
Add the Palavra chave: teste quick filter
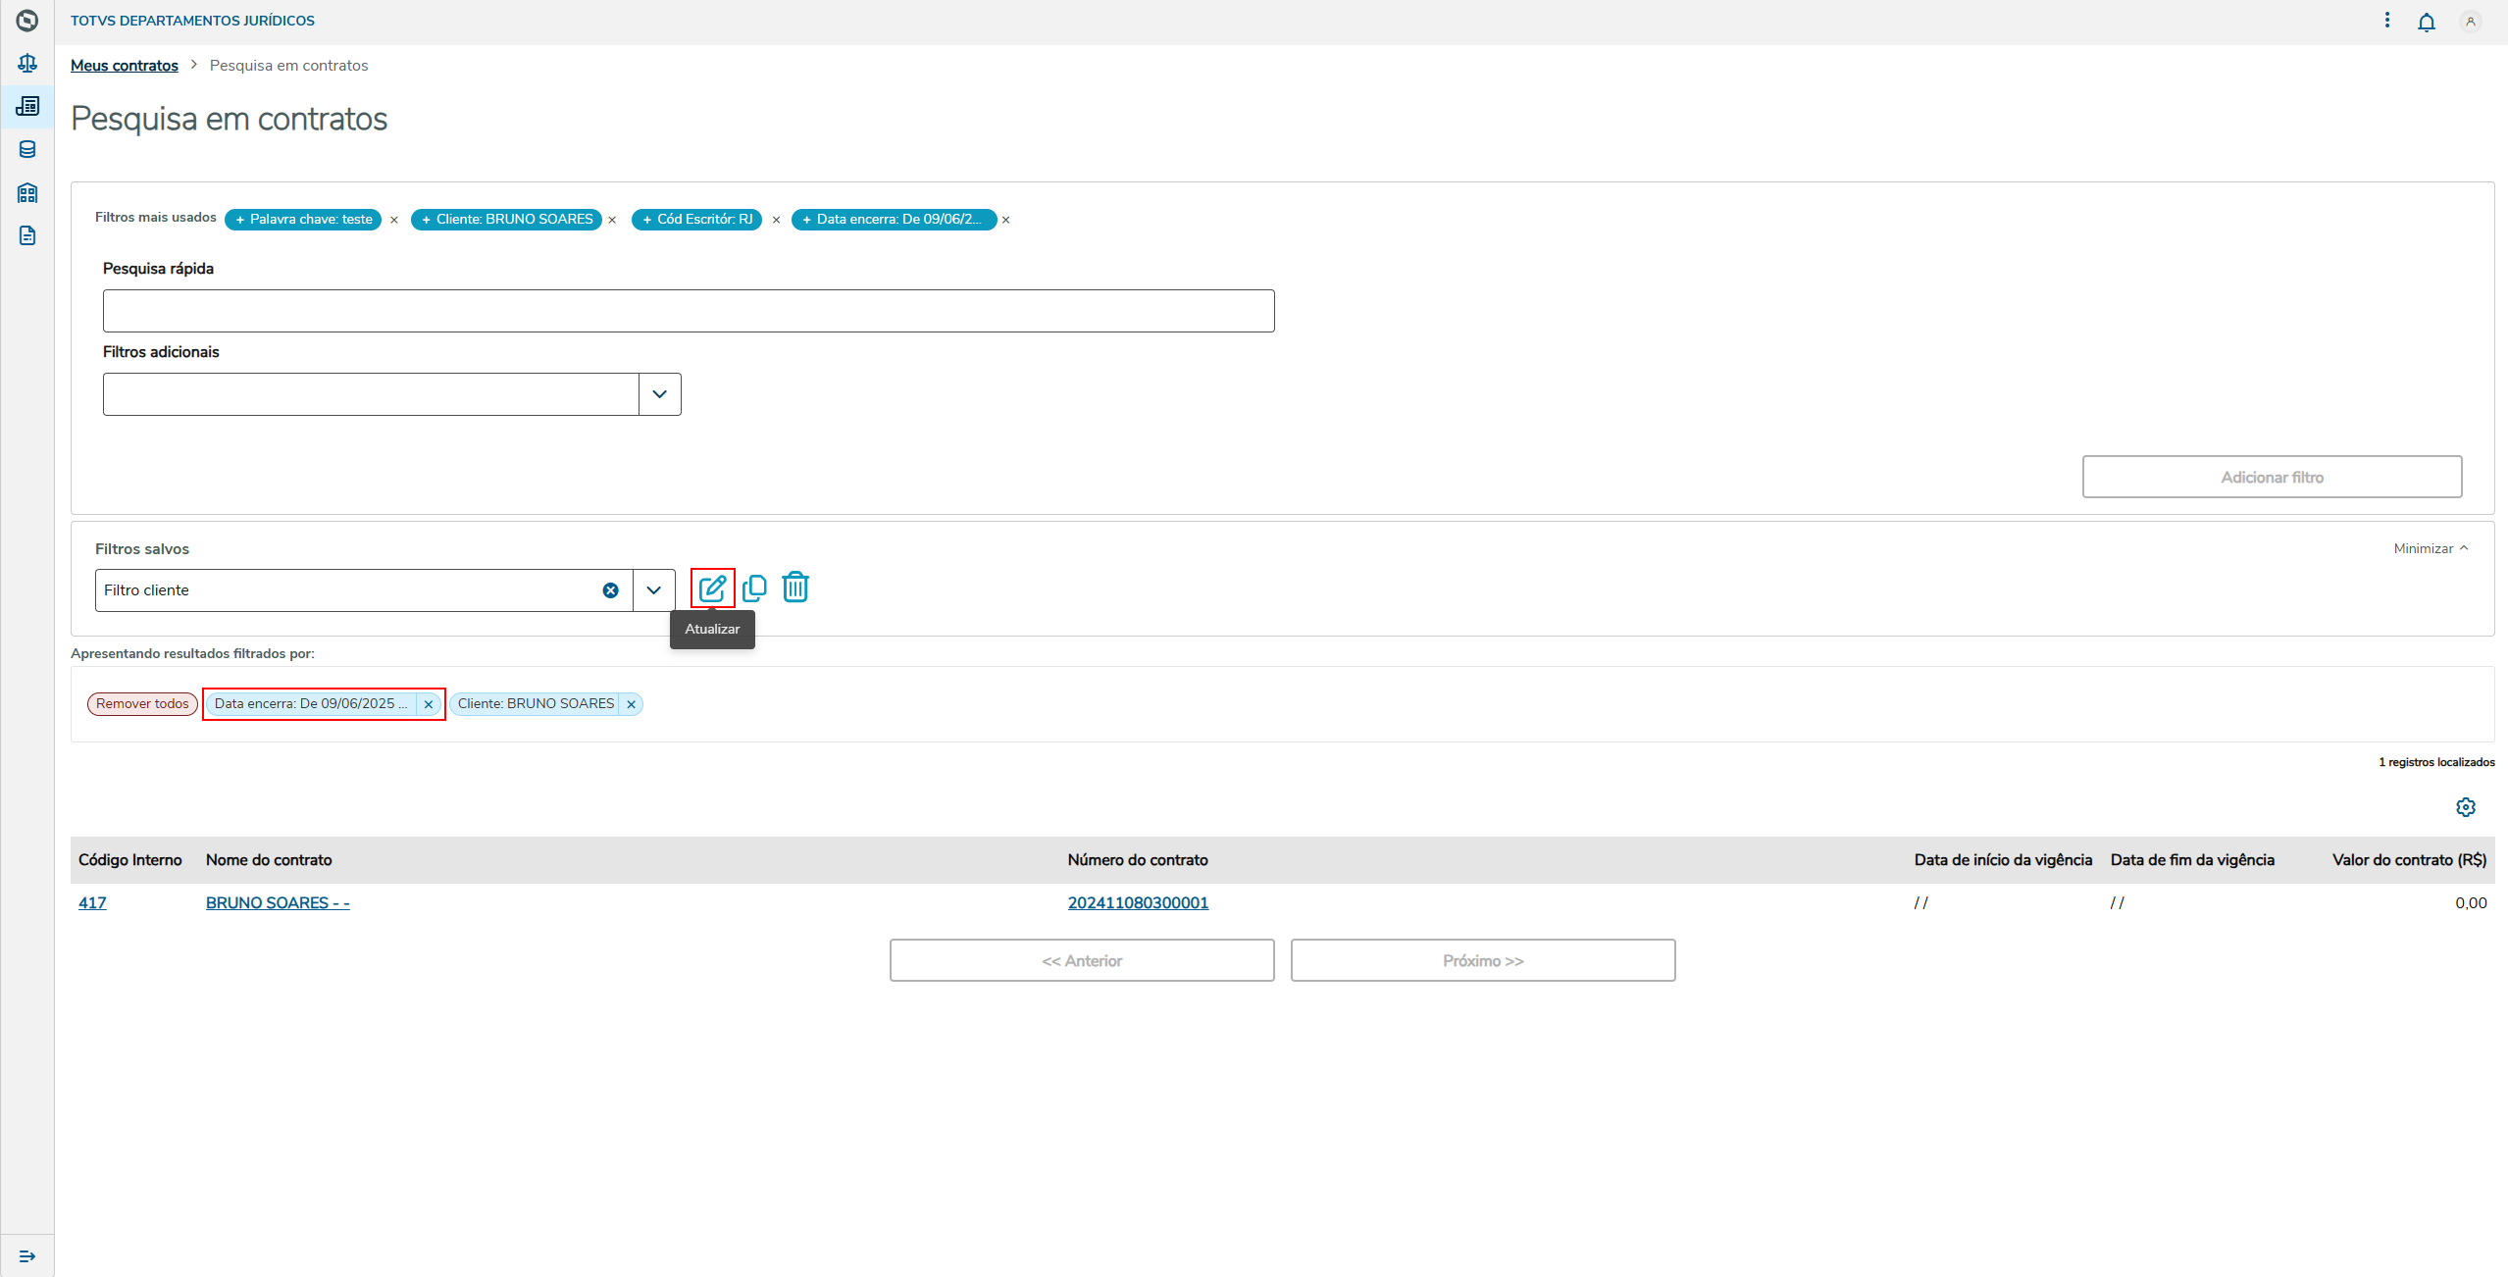point(303,220)
